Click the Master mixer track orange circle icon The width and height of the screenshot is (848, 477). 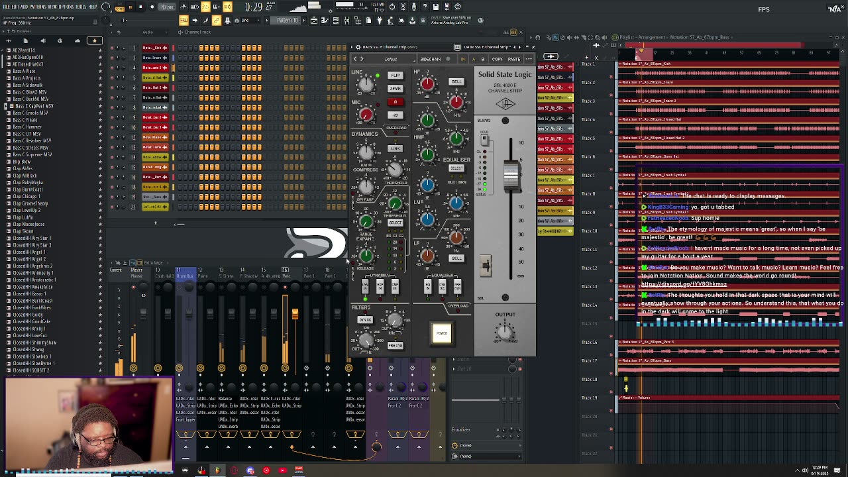pos(133,368)
